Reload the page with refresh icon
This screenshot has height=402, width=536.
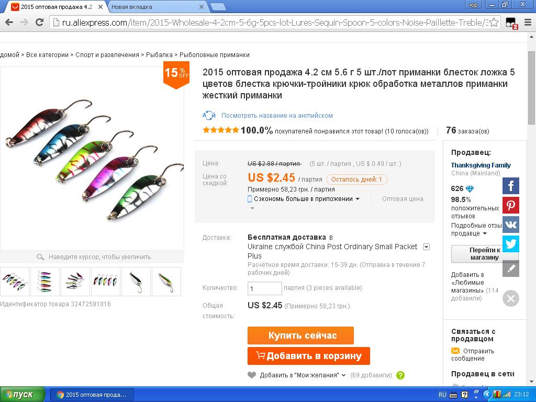coord(40,23)
